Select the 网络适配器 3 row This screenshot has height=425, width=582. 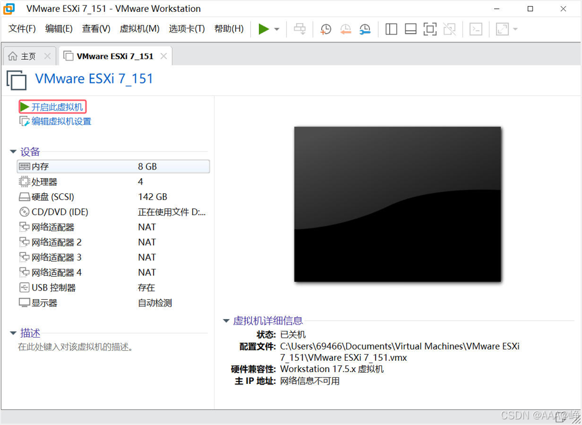point(113,257)
